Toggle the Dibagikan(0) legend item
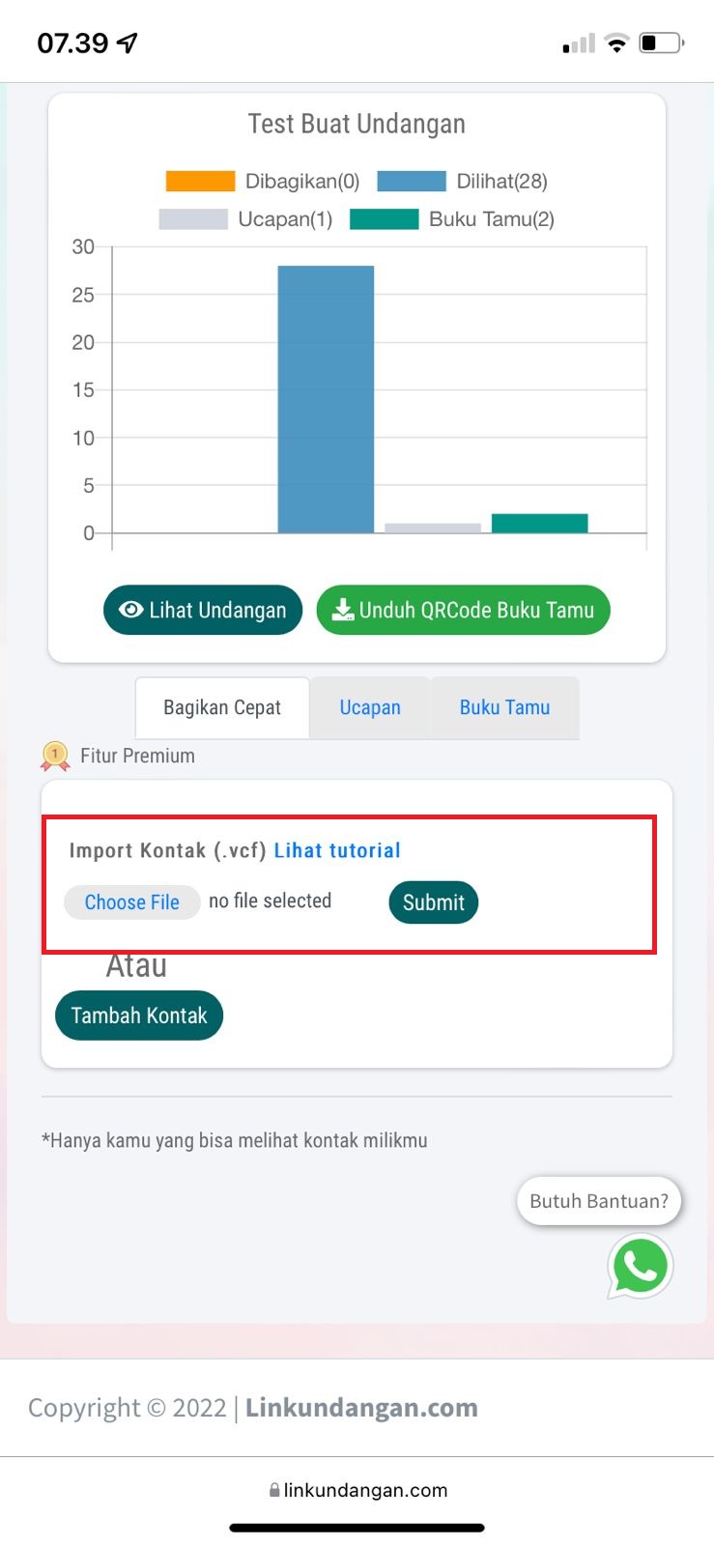The width and height of the screenshot is (714, 1546). [x=263, y=182]
